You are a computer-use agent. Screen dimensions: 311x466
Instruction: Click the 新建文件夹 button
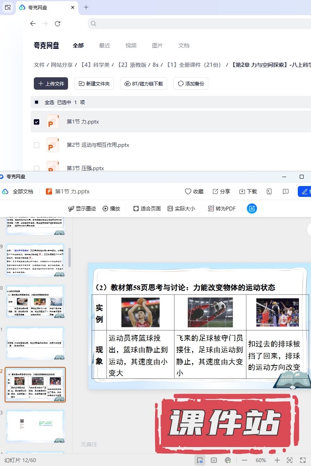click(x=94, y=83)
